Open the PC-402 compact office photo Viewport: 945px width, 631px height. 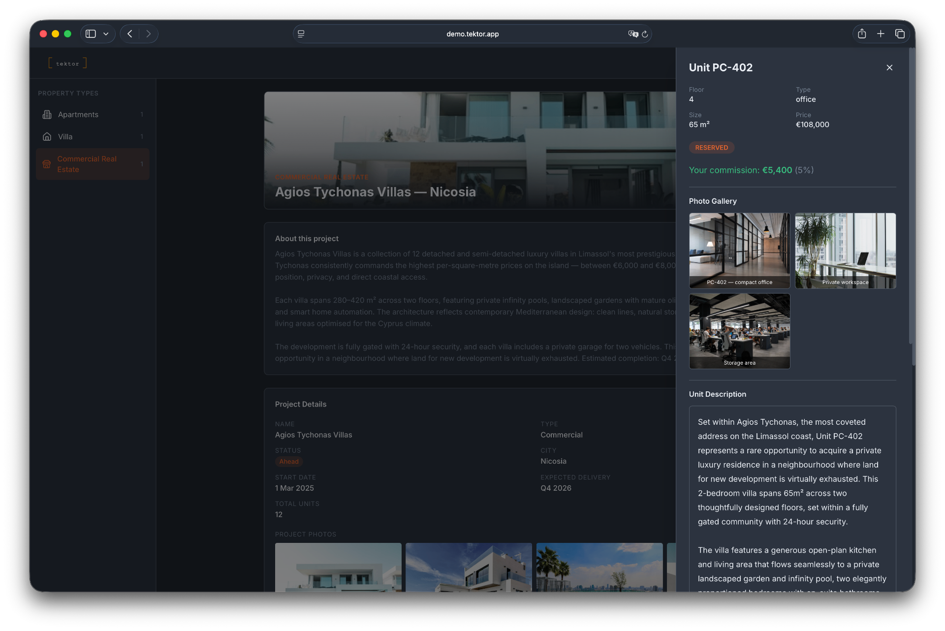tap(739, 251)
